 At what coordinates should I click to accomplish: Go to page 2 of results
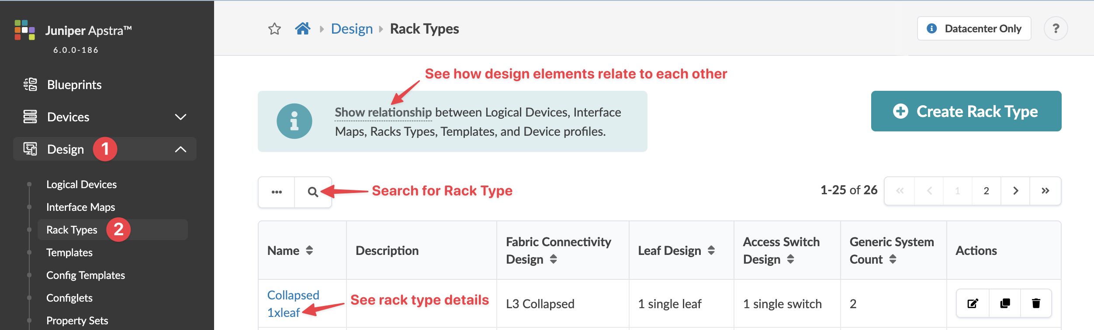click(986, 191)
